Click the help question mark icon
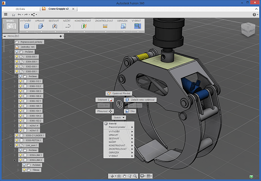Image resolution: width=261 pixels, height=181 pixels. click(x=254, y=15)
